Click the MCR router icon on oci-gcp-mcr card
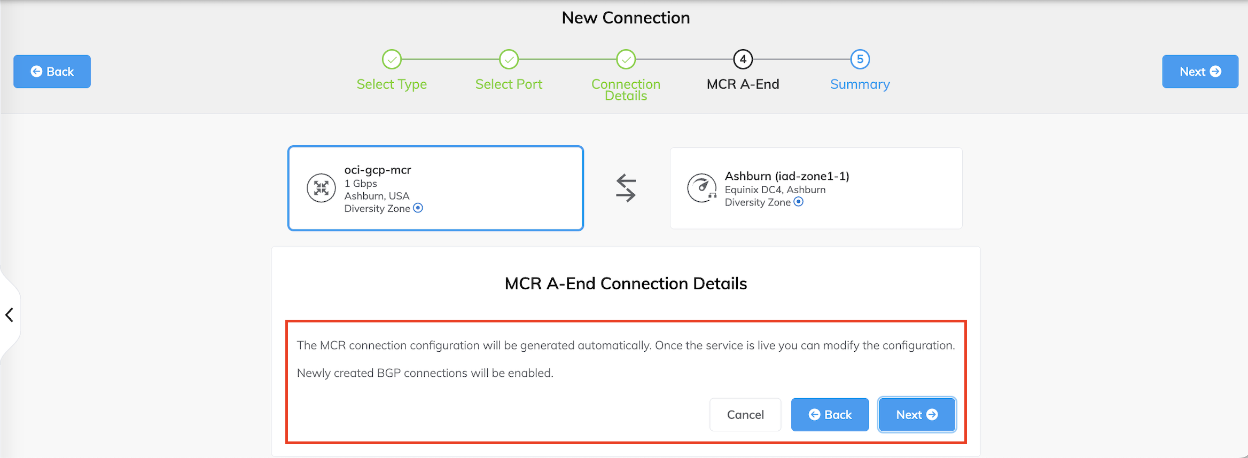The height and width of the screenshot is (458, 1248). [321, 188]
